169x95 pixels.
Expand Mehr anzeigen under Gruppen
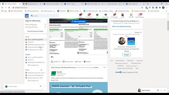pyautogui.click(x=33, y=65)
